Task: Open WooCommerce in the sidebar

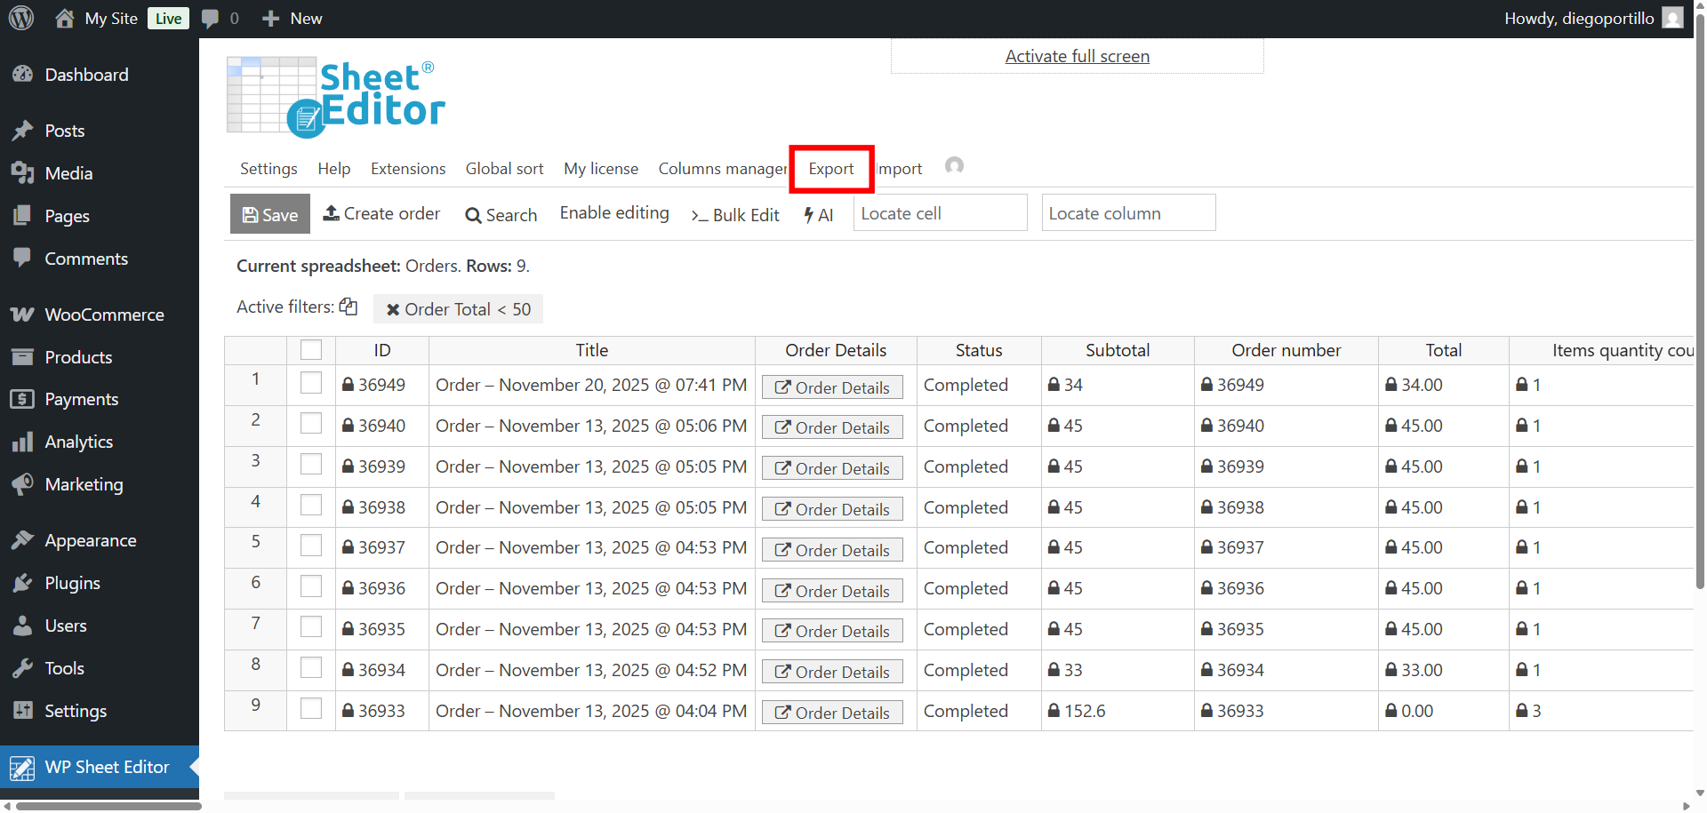Action: click(x=104, y=315)
